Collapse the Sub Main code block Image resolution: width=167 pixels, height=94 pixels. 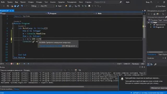(13, 28)
